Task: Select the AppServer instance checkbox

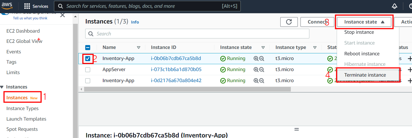Action: click(x=88, y=70)
